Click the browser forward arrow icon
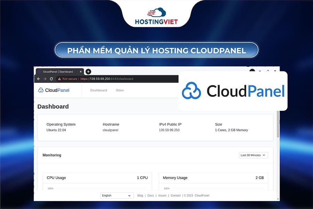The height and width of the screenshot is (209, 313). tap(45, 79)
